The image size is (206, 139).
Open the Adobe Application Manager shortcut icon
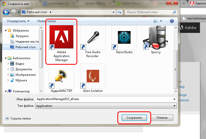[x=61, y=37]
